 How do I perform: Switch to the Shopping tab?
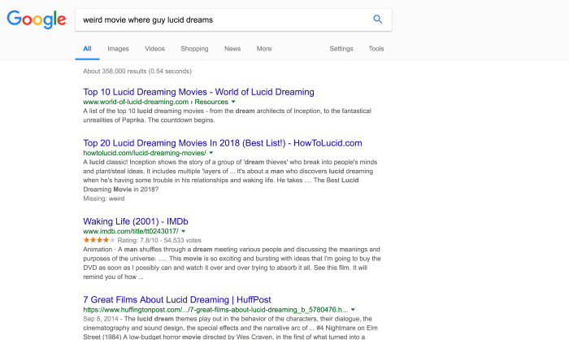coord(194,49)
